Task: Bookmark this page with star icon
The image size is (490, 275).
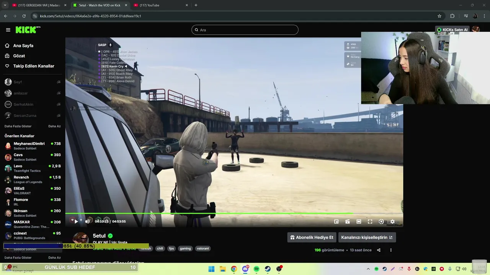Action: tap(439, 16)
